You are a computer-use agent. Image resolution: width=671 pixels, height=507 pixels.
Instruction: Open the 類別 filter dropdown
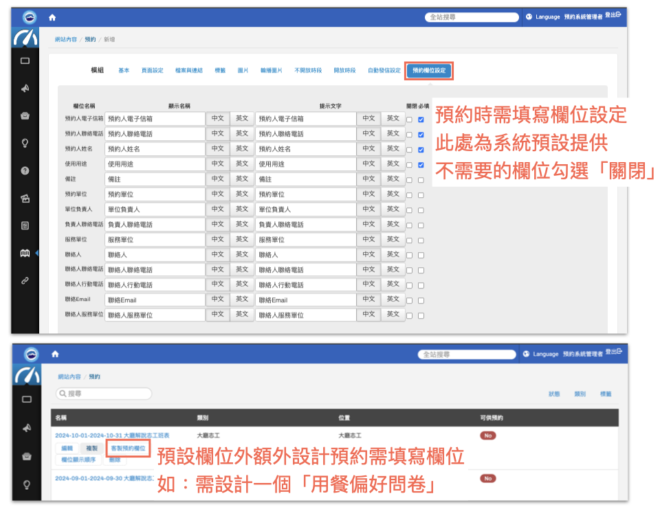pos(580,394)
